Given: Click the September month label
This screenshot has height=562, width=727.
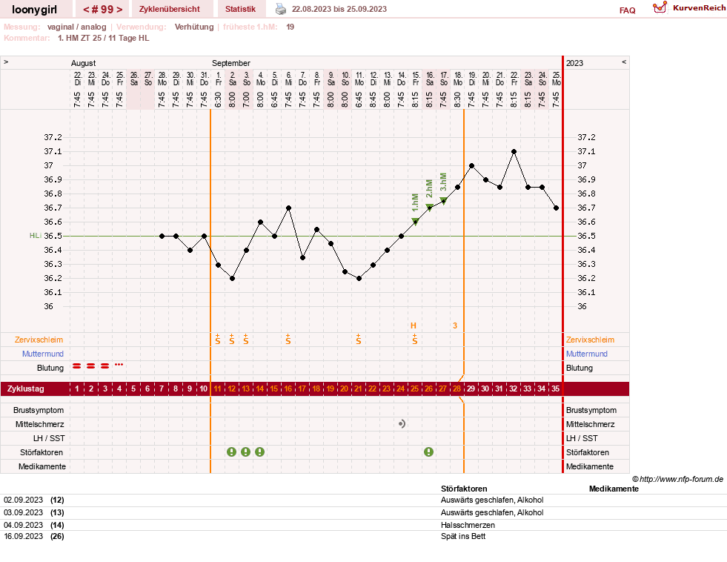Looking at the screenshot, I should 231,63.
